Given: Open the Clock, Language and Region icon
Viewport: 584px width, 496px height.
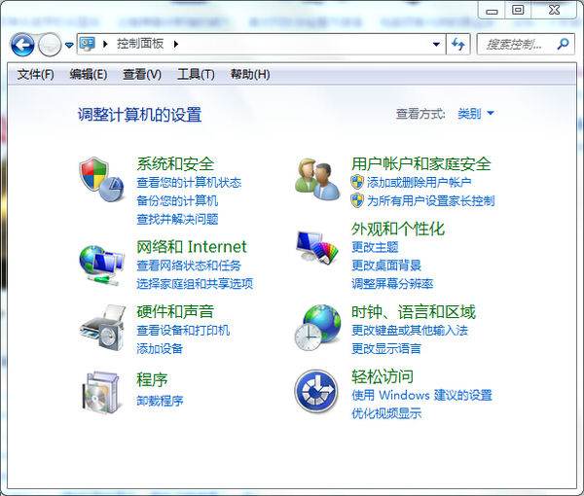Looking at the screenshot, I should click(x=317, y=328).
